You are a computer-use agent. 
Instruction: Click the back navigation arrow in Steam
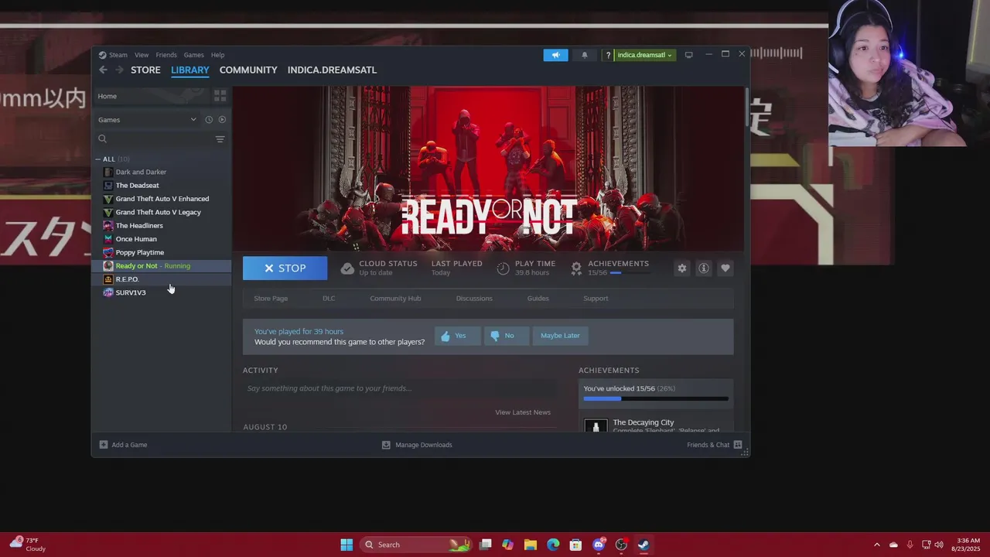click(103, 70)
